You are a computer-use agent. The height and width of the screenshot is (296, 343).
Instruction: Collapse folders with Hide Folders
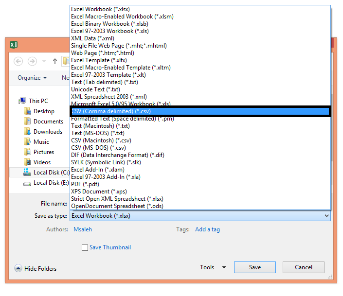36,268
